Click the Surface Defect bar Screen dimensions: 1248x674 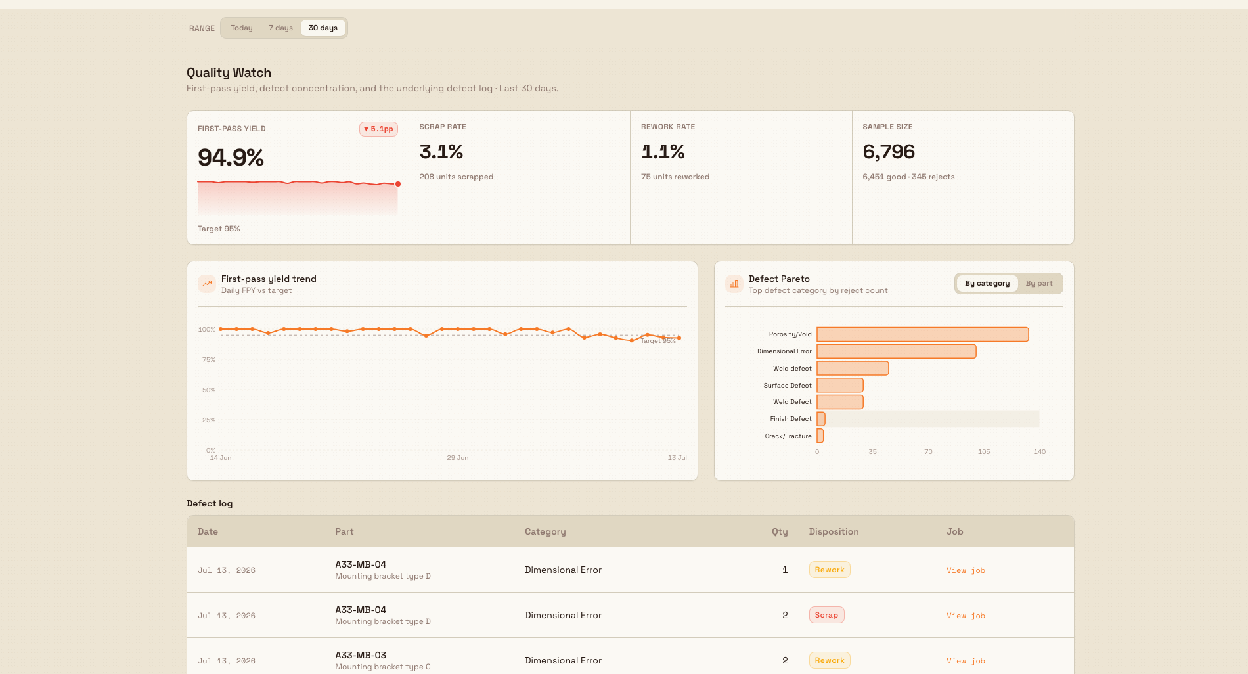click(x=840, y=386)
